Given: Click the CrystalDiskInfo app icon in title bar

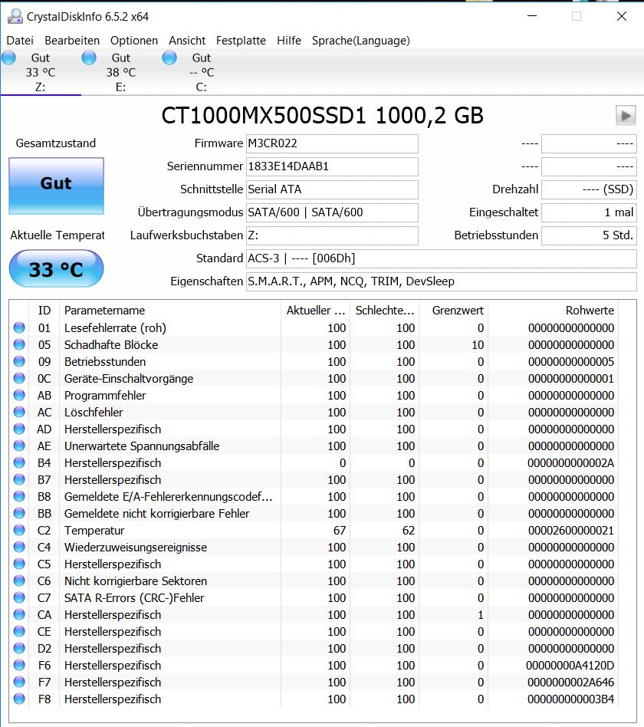Looking at the screenshot, I should (x=15, y=16).
